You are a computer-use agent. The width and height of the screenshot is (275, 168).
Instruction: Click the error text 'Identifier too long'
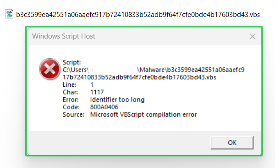tap(117, 100)
